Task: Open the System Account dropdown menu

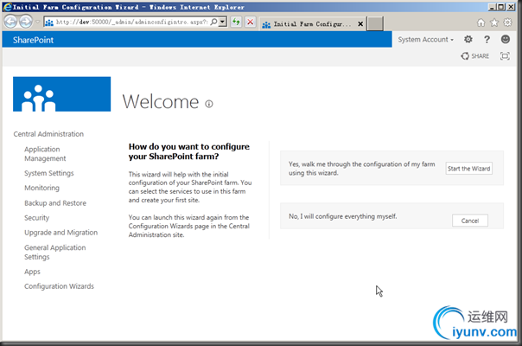Action: 426,39
